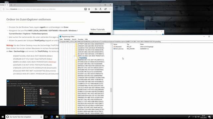This screenshot has width=213, height=119.
Task: Click the (Bilder) GUID line in the article
Action: [x=33, y=56]
